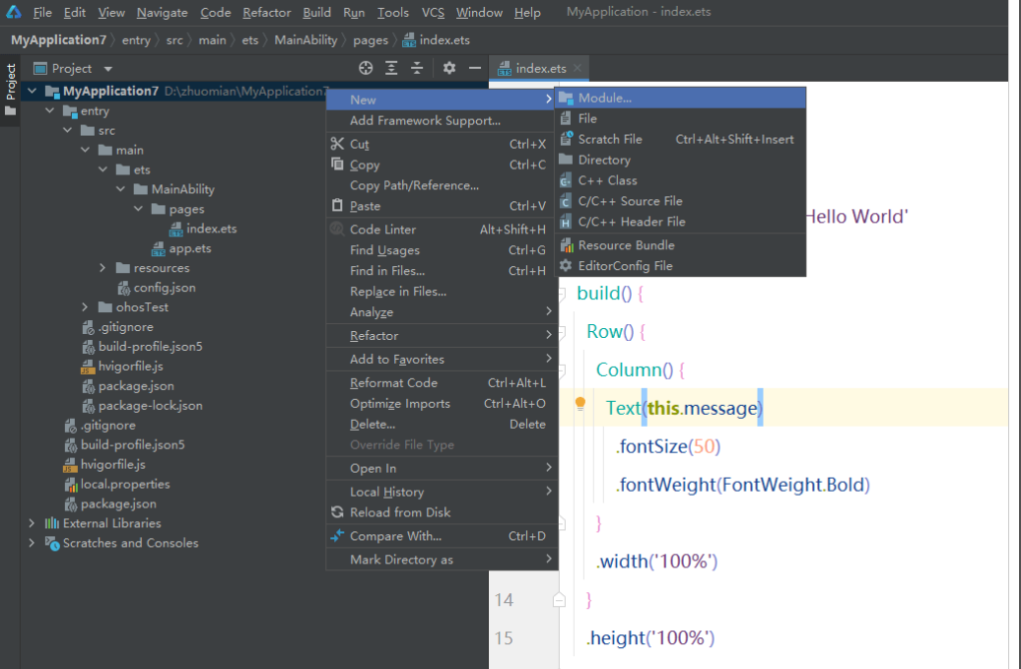Select Module... from the New submenu
The image size is (1021, 669).
(604, 98)
